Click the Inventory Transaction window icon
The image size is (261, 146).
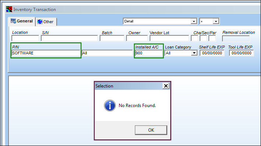9,9
